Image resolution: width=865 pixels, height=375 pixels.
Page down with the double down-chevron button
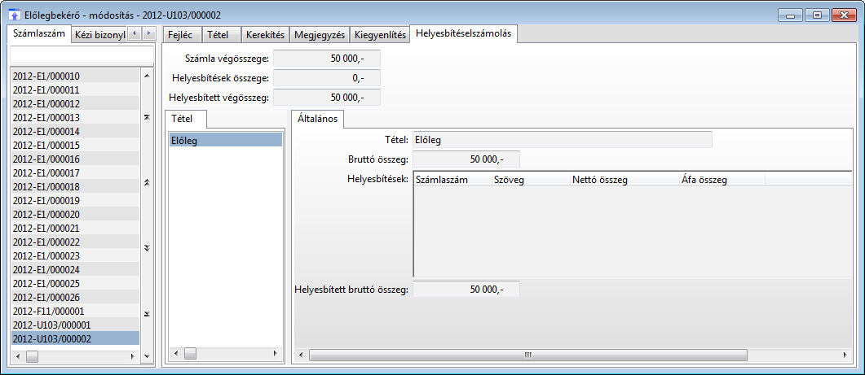click(x=147, y=248)
